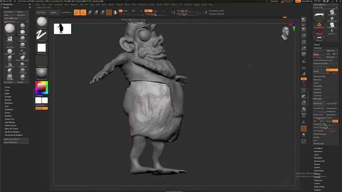Viewport: 342px width, 192px height.
Task: Click Reset Current Brush button
Action: pos(16,139)
